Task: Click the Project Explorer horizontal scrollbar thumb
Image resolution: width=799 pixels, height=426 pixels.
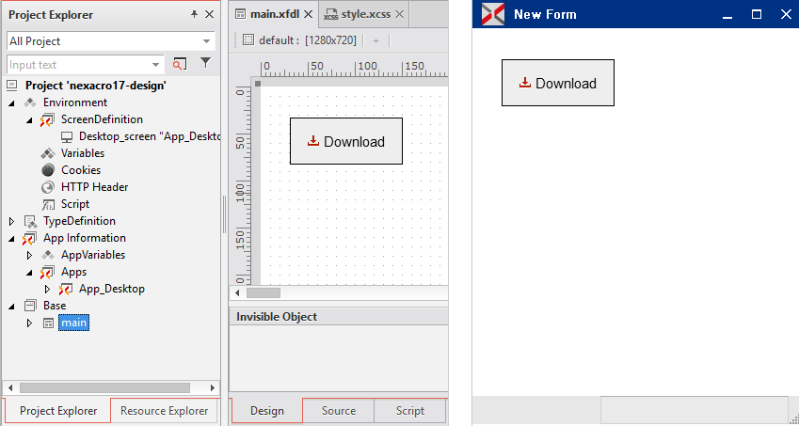Action: coord(104,387)
